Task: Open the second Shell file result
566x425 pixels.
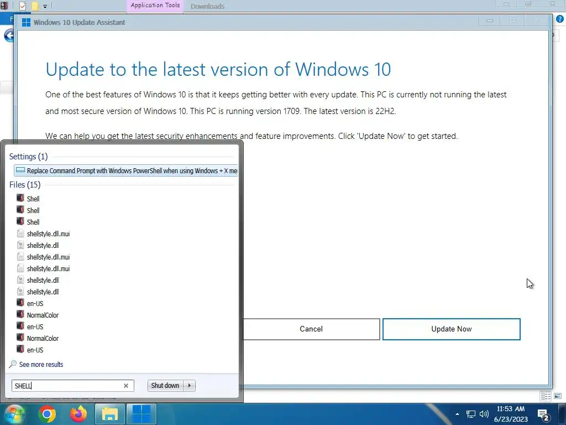Action: [33, 210]
